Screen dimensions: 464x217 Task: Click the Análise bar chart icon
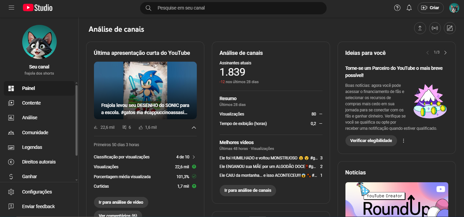pyautogui.click(x=11, y=118)
